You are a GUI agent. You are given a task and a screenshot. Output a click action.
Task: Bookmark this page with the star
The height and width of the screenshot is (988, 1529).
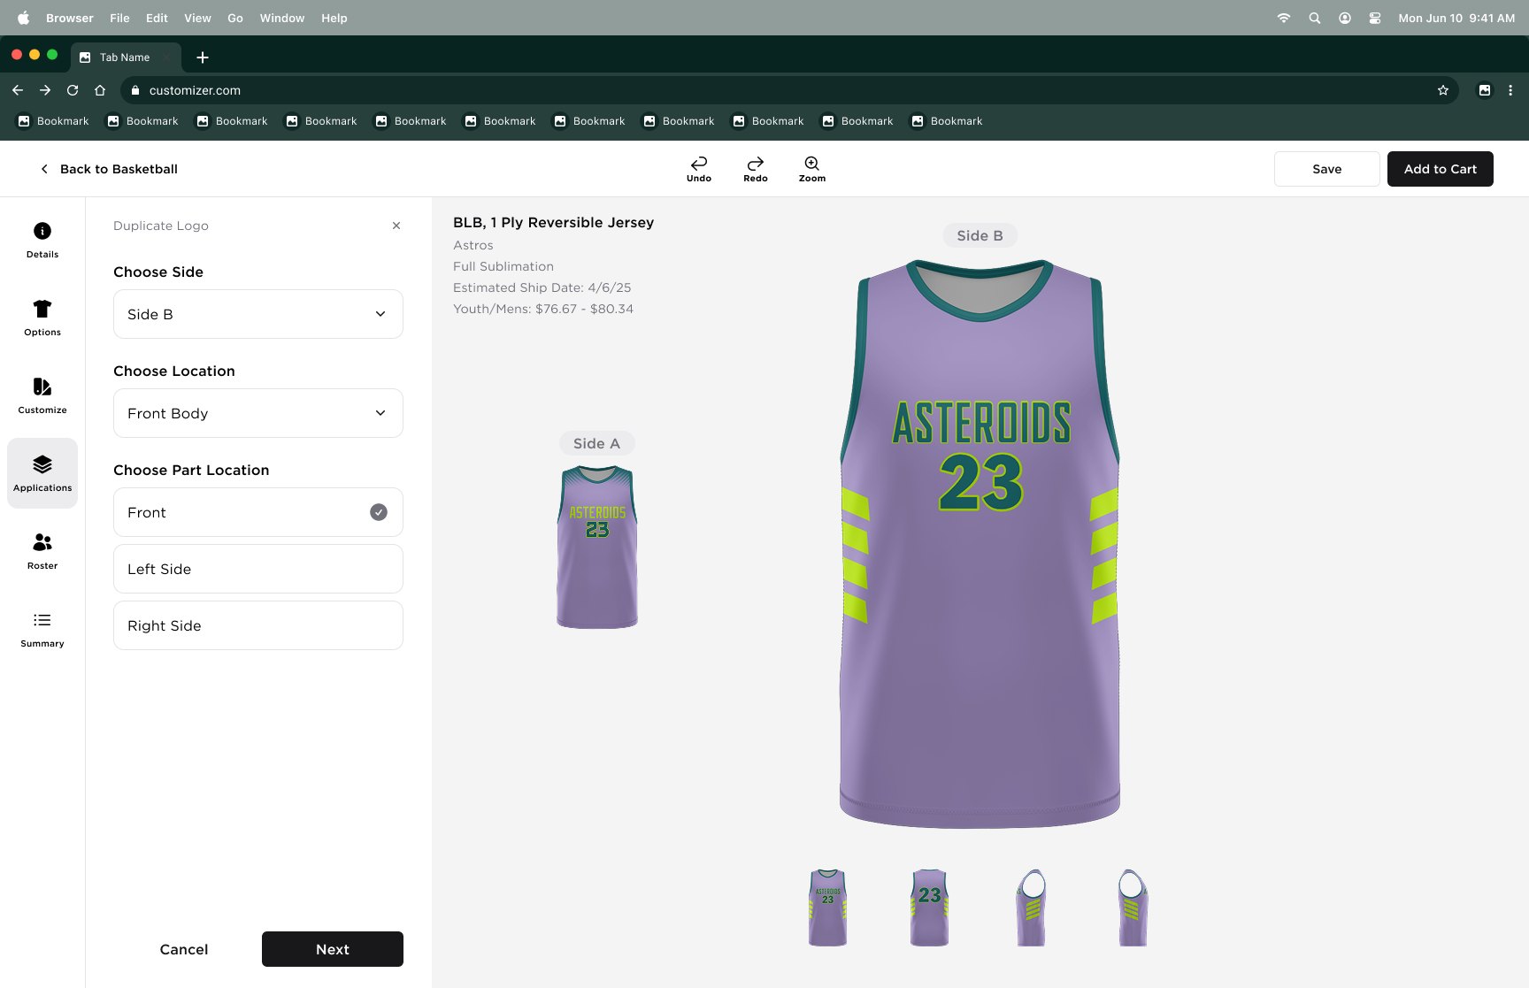tap(1443, 90)
